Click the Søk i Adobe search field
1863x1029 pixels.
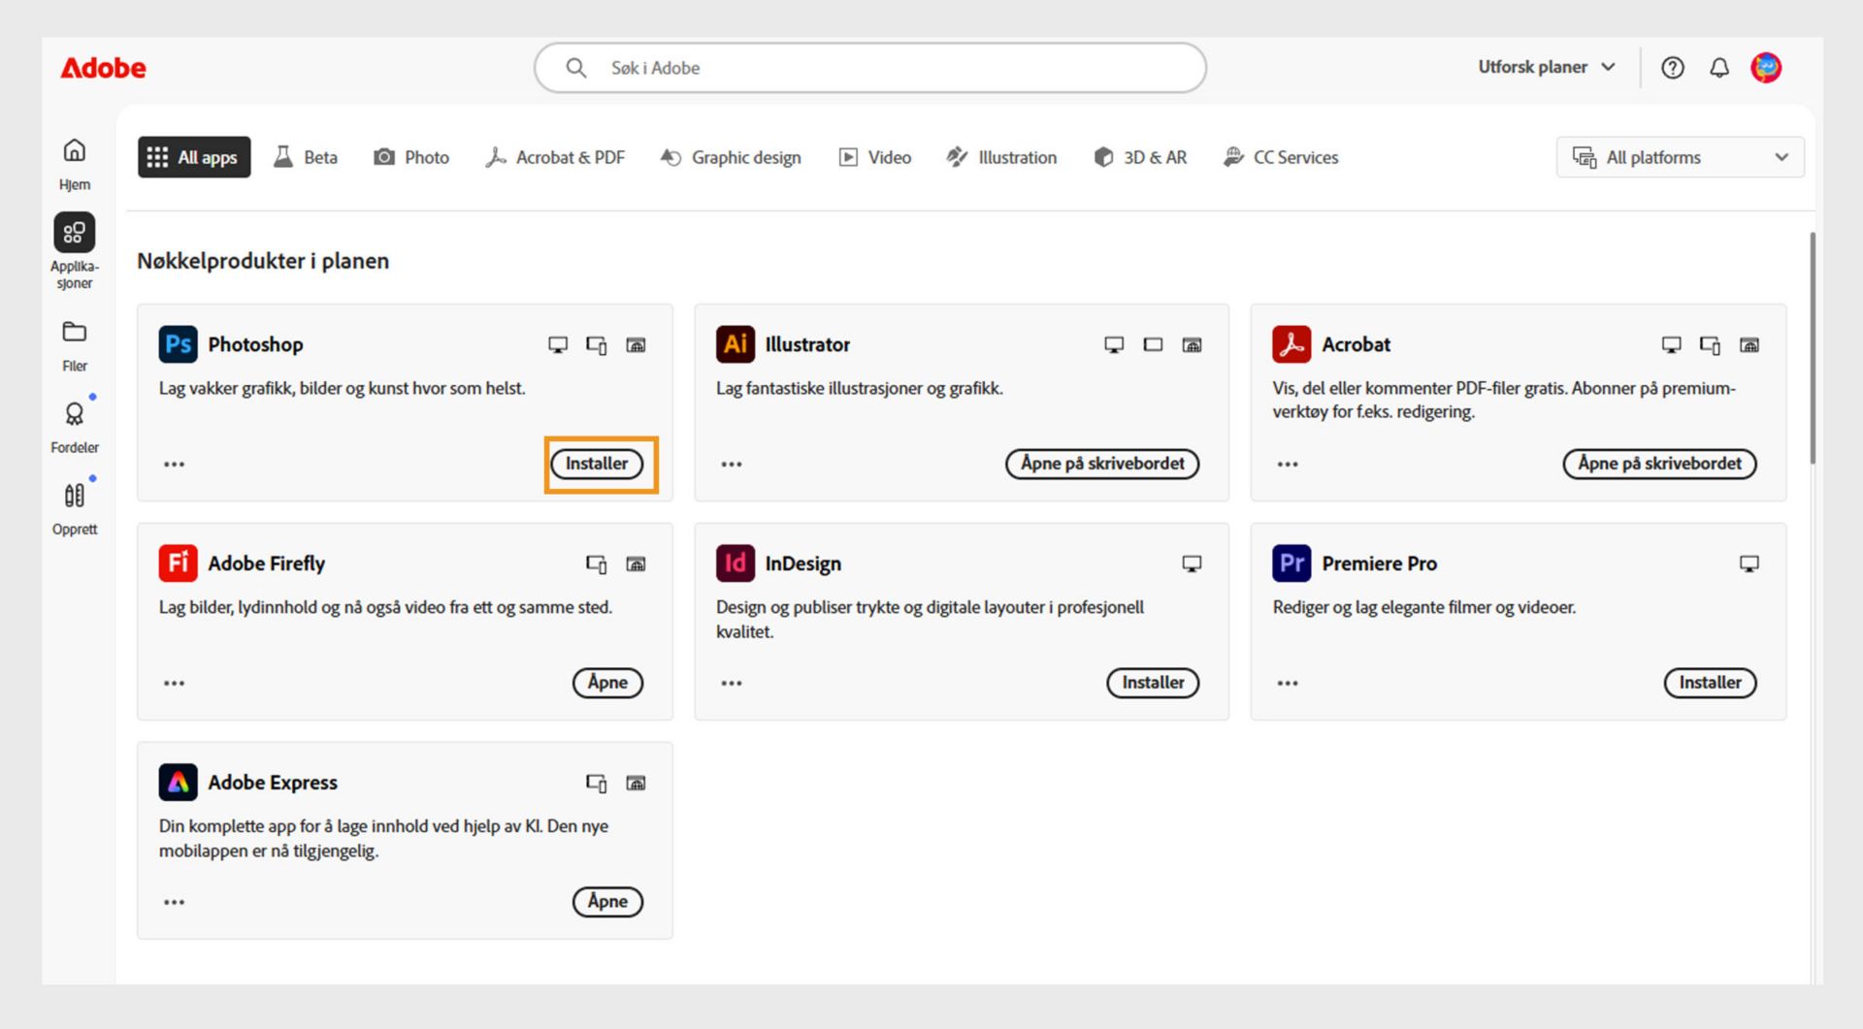tap(869, 68)
